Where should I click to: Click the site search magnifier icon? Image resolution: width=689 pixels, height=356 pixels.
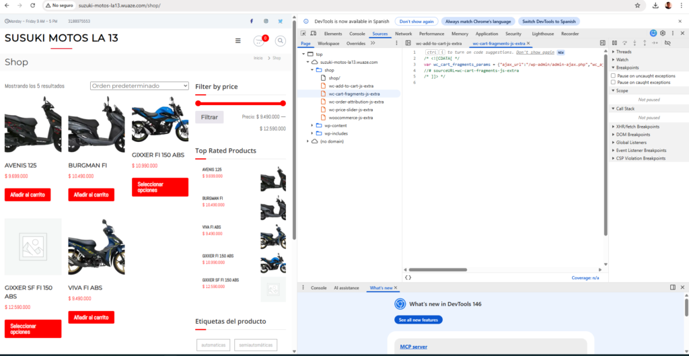pos(281,41)
